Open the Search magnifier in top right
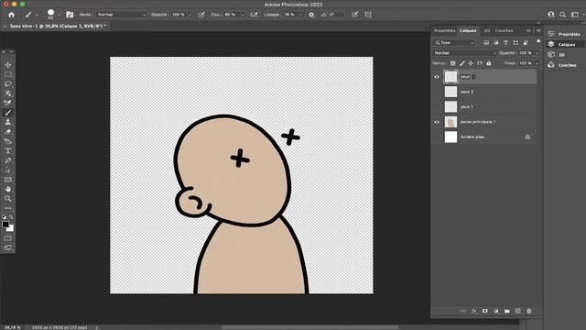 (x=562, y=15)
